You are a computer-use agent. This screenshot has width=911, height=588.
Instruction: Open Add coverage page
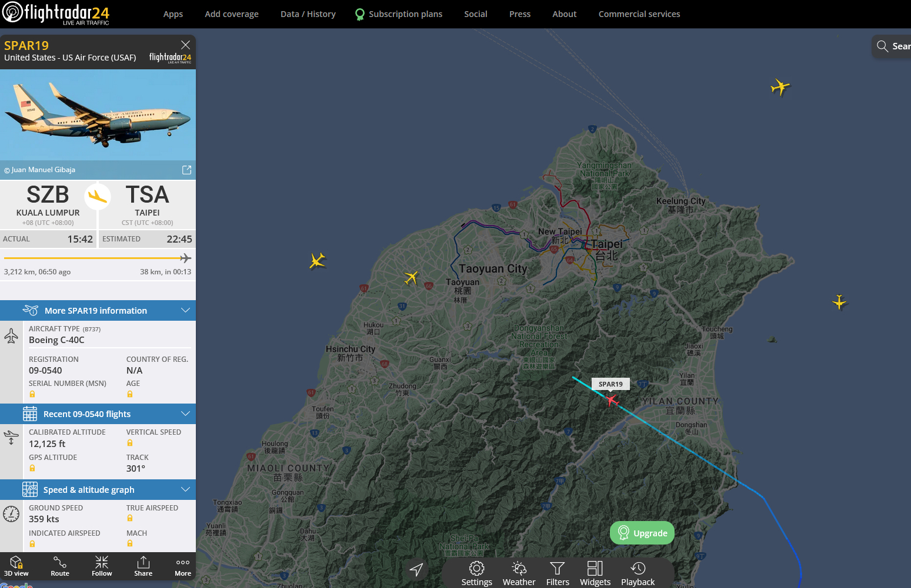pos(232,14)
